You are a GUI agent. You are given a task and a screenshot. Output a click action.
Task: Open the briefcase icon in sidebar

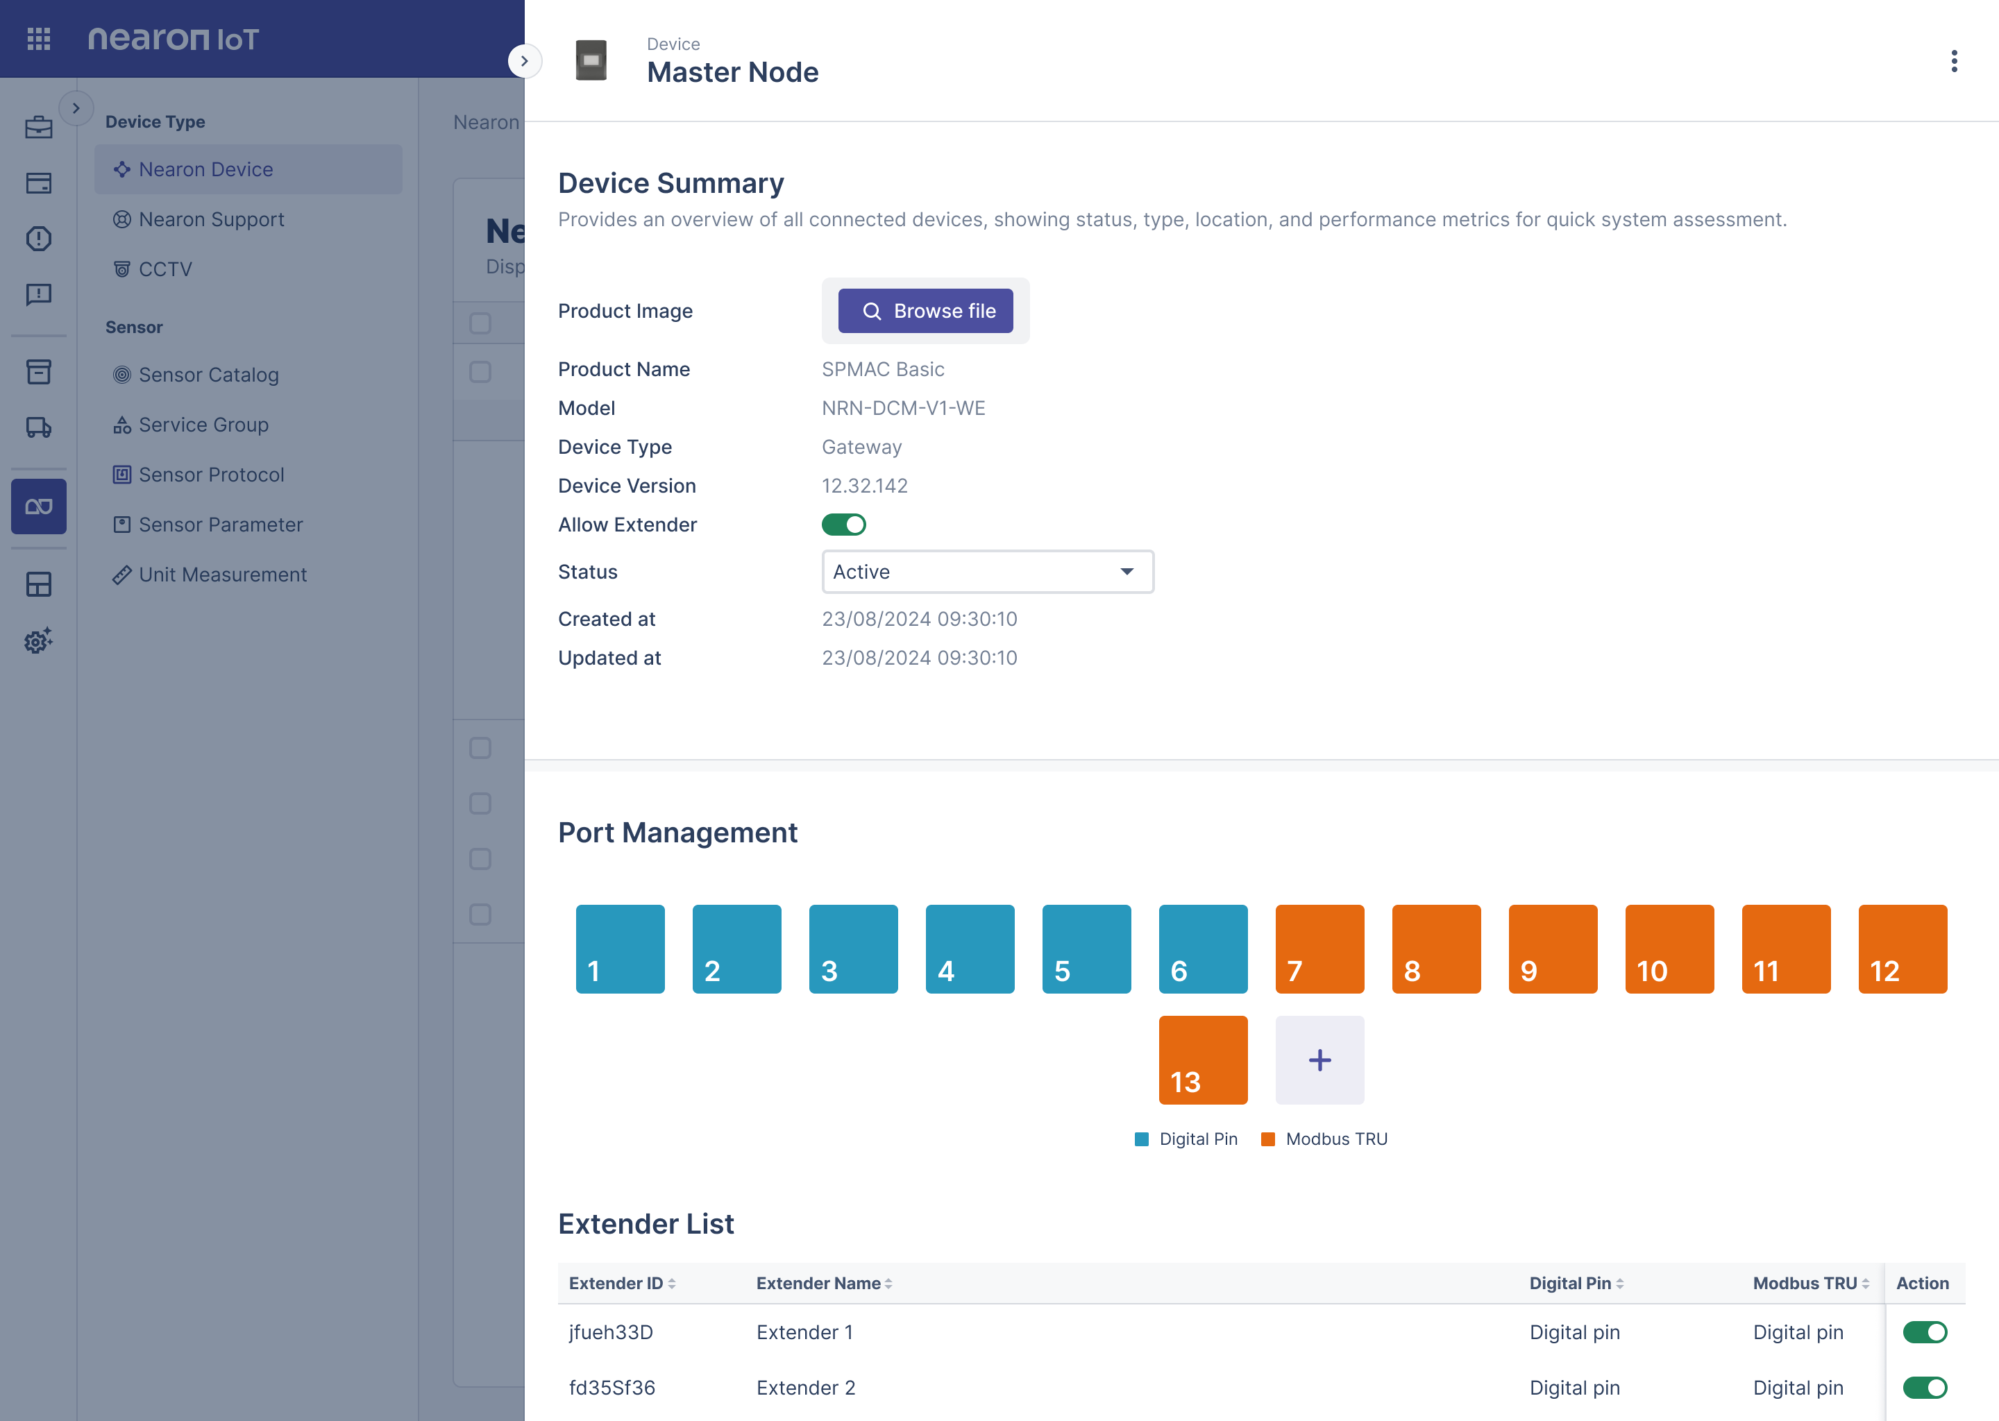click(38, 128)
